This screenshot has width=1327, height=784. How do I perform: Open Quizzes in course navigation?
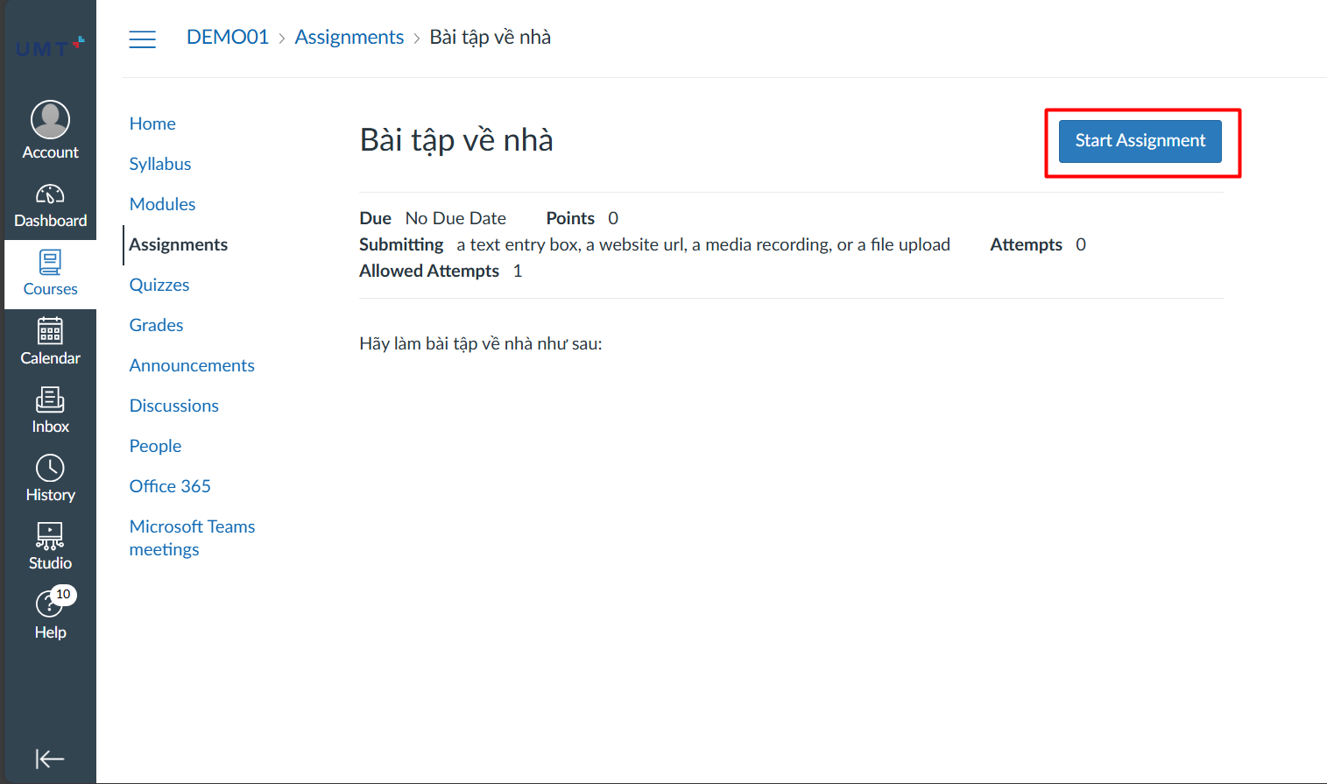pyautogui.click(x=159, y=285)
